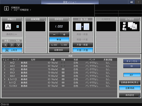Select 片面->両面 copy mode
The width and height of the screenshot is (142, 106).
[83, 45]
